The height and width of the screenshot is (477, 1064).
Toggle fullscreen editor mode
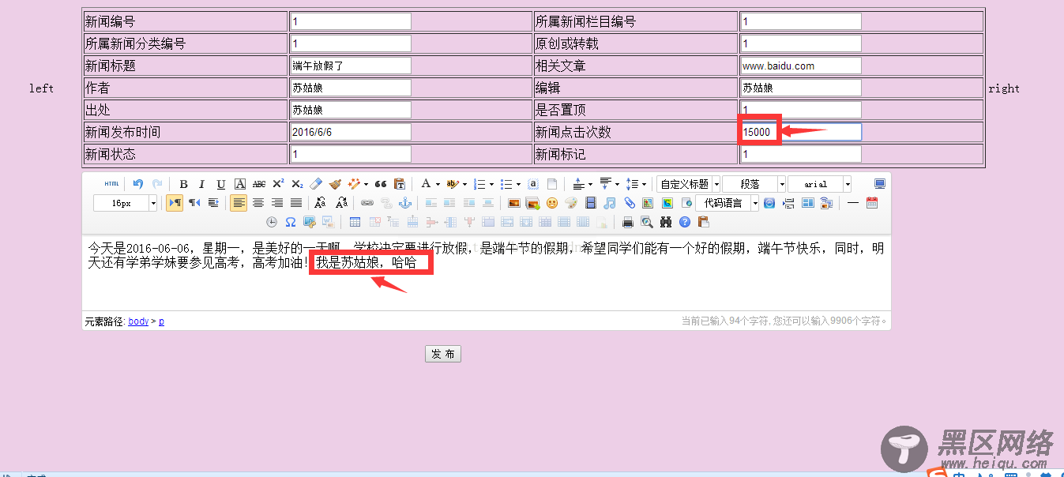click(x=879, y=184)
